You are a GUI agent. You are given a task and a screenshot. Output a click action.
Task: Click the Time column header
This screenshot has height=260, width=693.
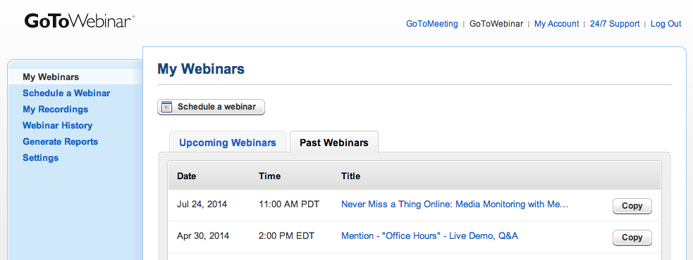click(x=269, y=176)
